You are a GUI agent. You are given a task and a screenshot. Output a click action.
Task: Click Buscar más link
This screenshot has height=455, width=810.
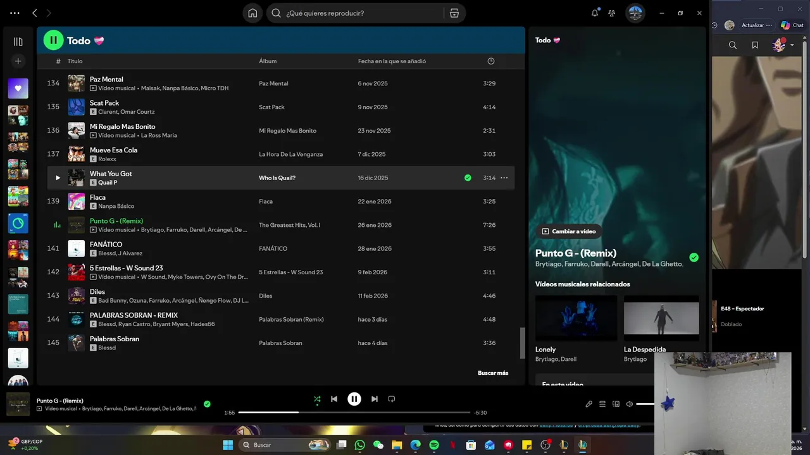click(x=493, y=373)
